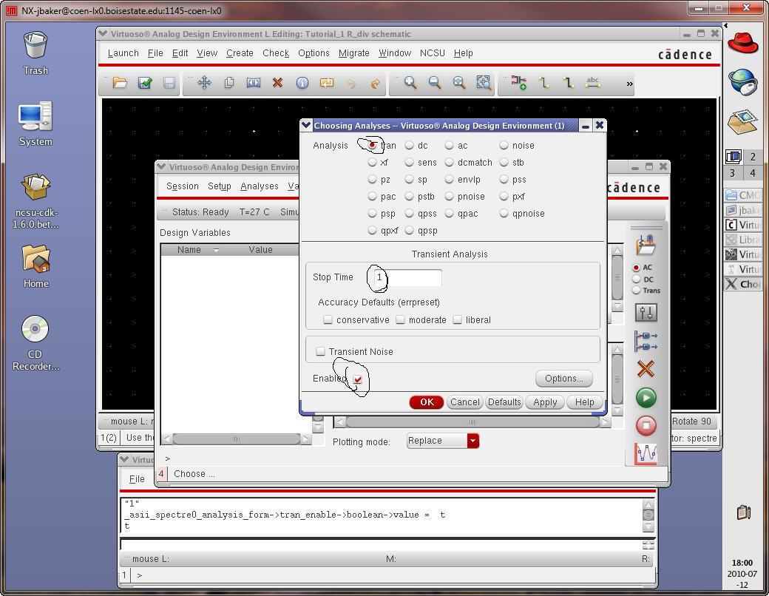Open the Plotting mode Replace dropdown

coord(472,441)
